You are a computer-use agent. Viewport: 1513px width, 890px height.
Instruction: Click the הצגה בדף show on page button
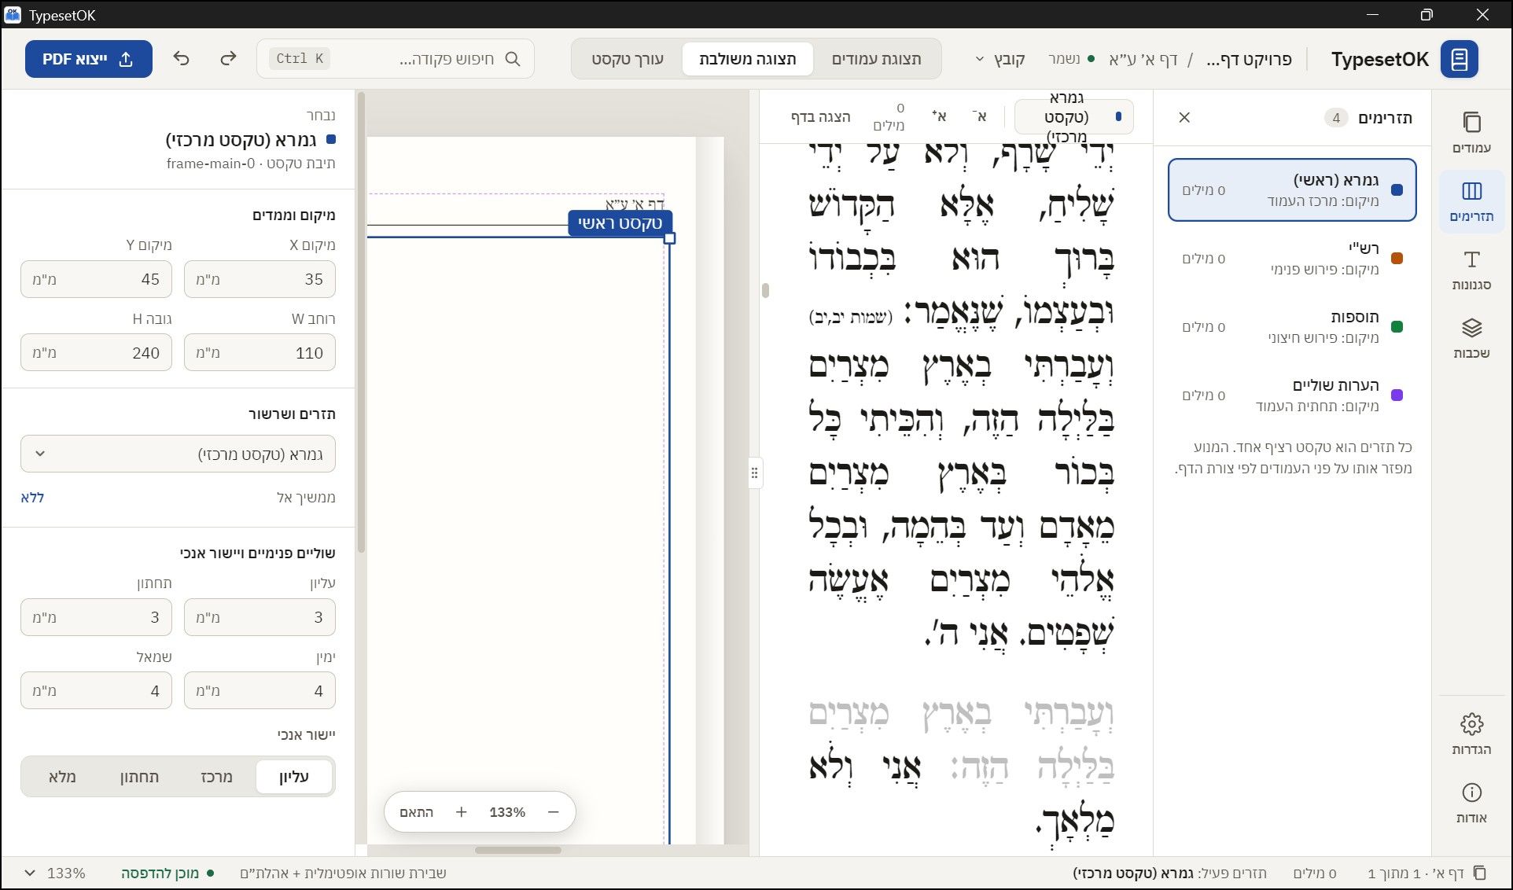tap(820, 116)
